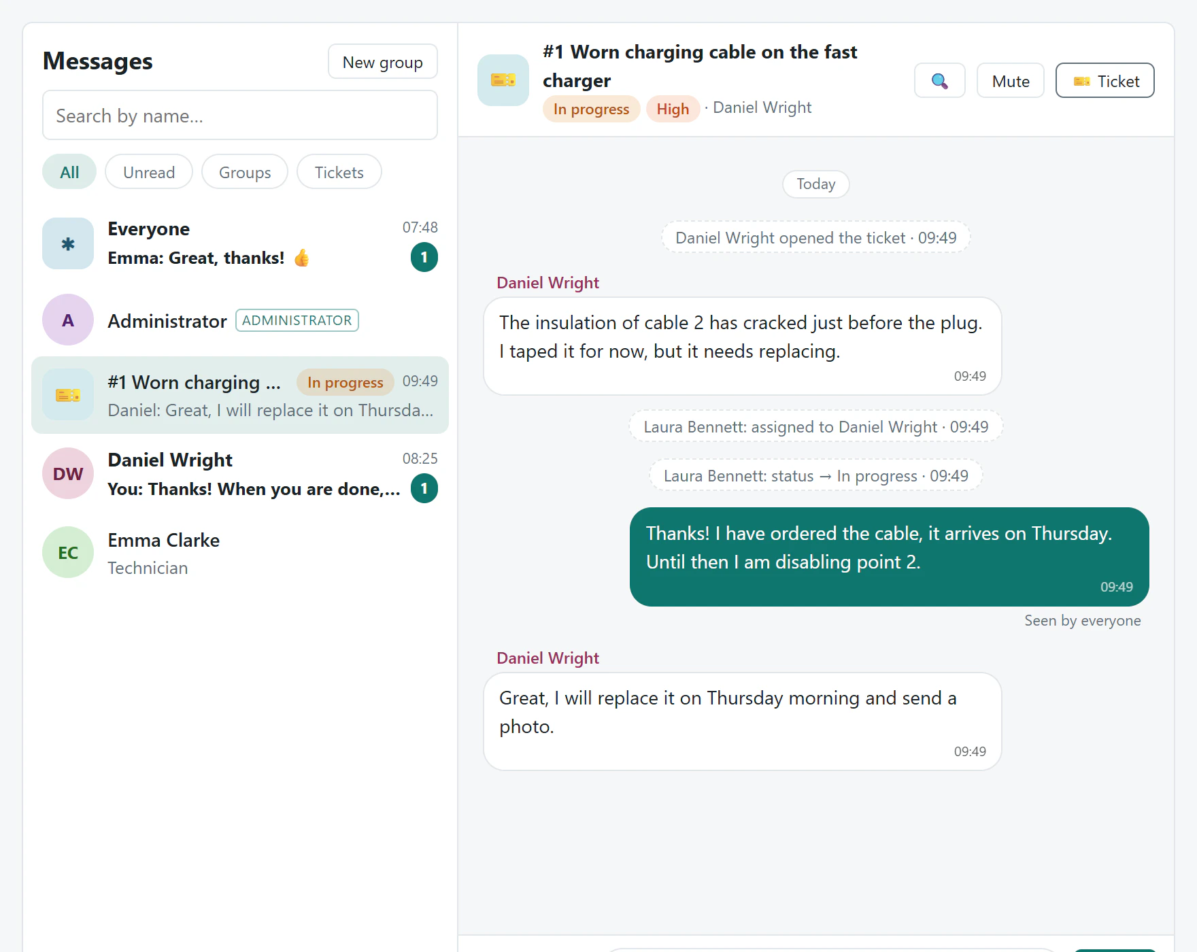
Task: Show only Groups conversations
Action: point(245,172)
